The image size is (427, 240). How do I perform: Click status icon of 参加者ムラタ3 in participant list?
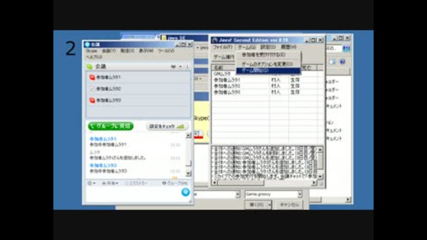92,100
